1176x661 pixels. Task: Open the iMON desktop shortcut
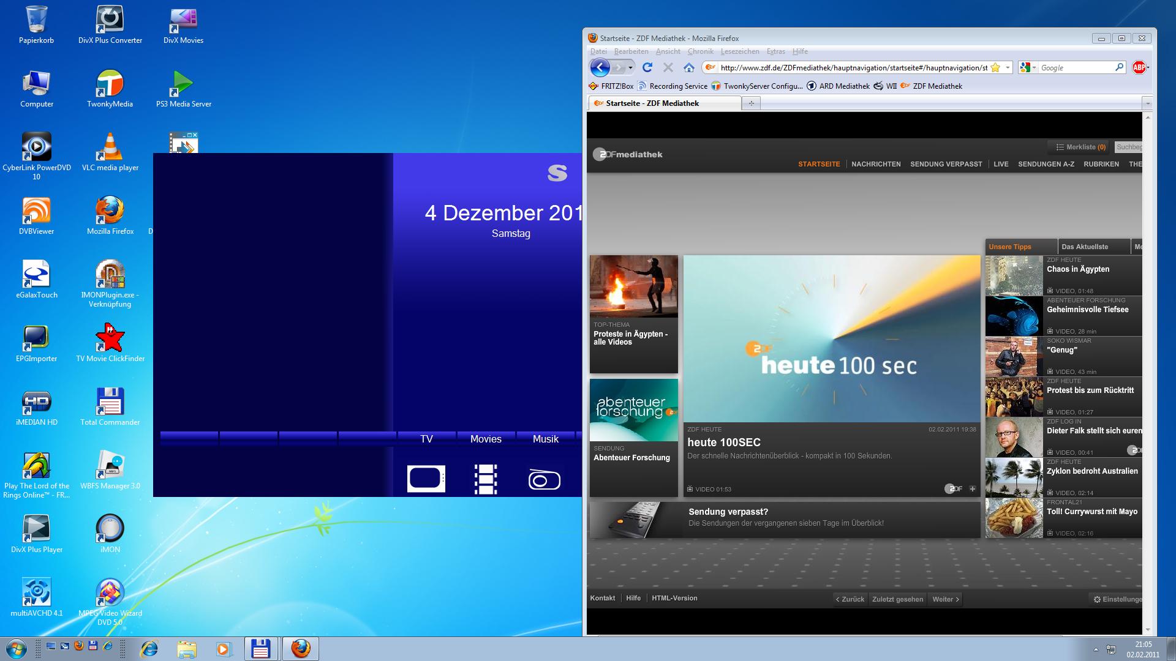pos(110,534)
